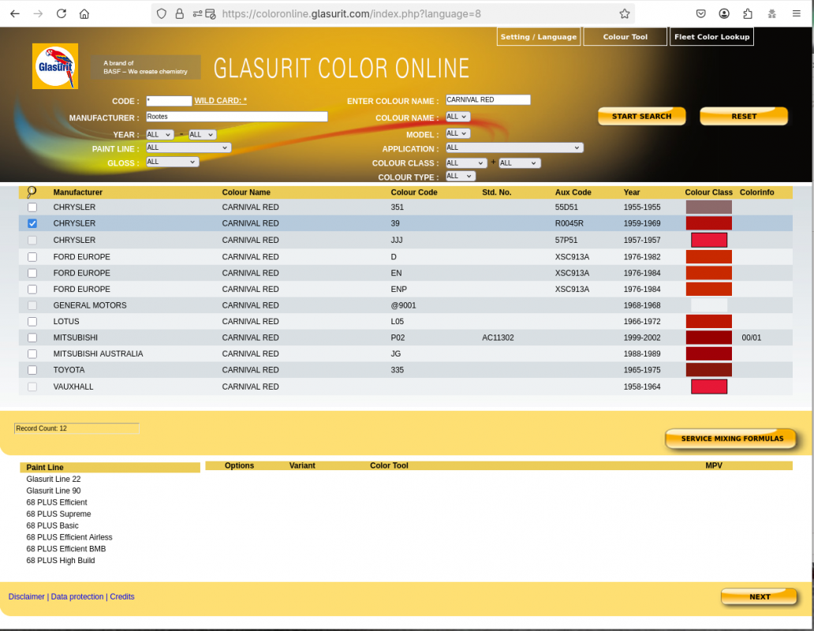Open the Setting / Language tab
This screenshot has height=631, width=814.
(539, 37)
